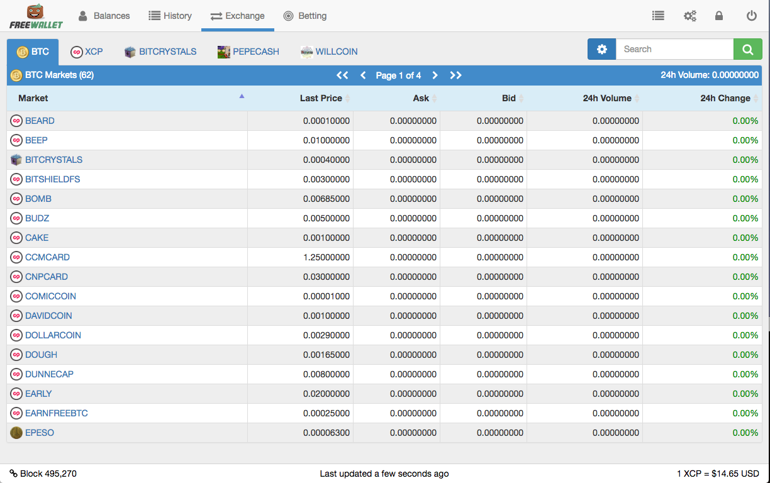
Task: Go to previous markets page
Action: click(x=363, y=75)
